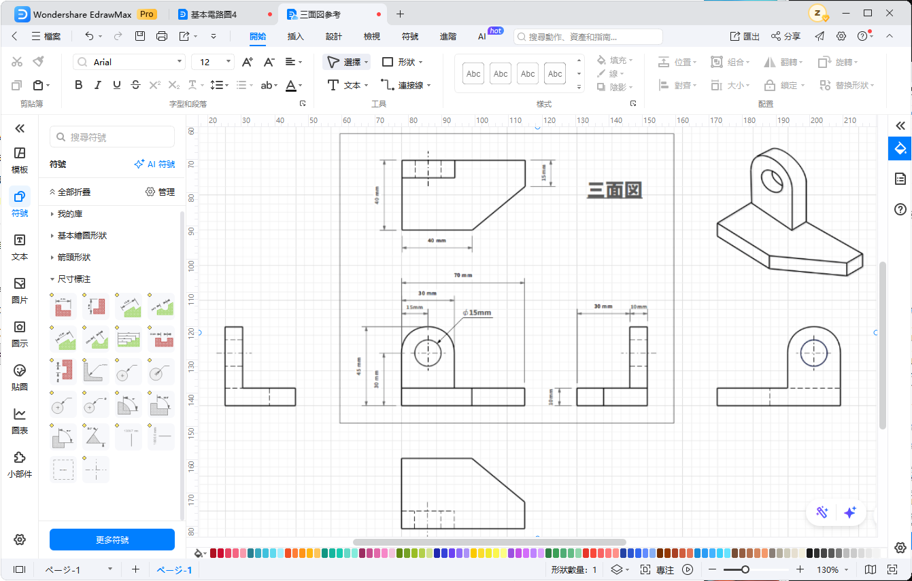This screenshot has height=581, width=912.
Task: Open the 模板 templates sidebar panel
Action: click(x=20, y=160)
